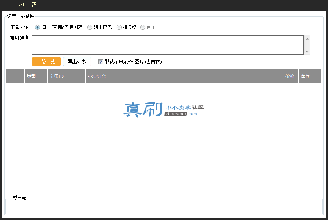Viewport: 328px width, 220px height.
Task: Click the 价格 column header
Action: [x=291, y=76]
